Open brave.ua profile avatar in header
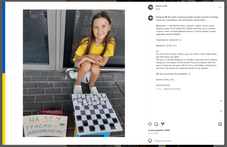The height and width of the screenshot is (147, 227). (x=150, y=7)
